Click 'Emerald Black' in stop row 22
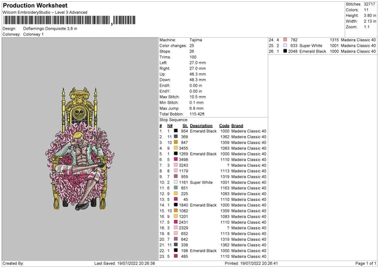Viewport: 379px width, 268px height. tap(203, 250)
